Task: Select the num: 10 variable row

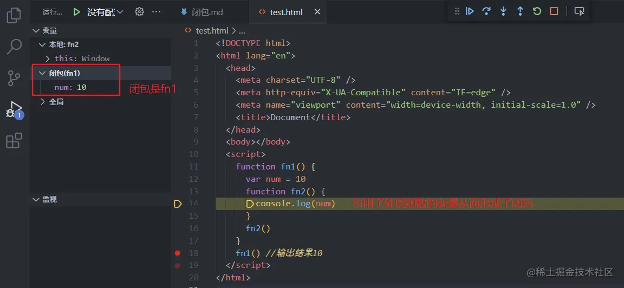Action: tap(101, 87)
